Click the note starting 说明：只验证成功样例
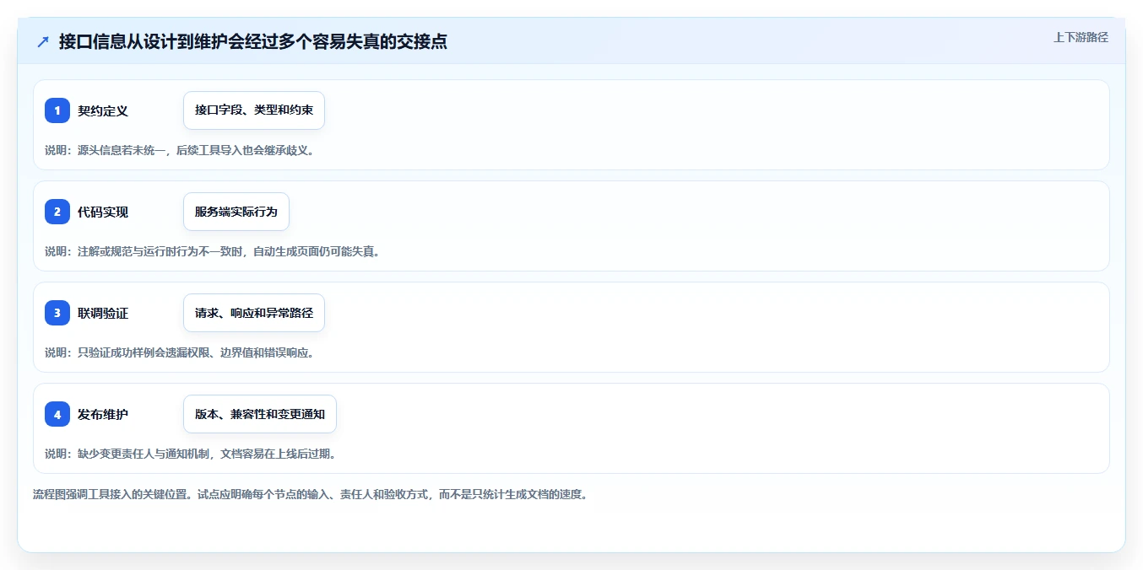 coord(180,352)
